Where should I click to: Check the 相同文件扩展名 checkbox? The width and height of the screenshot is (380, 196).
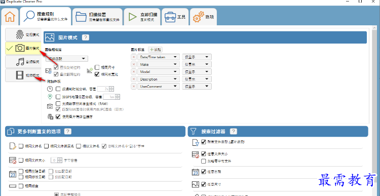(46, 146)
